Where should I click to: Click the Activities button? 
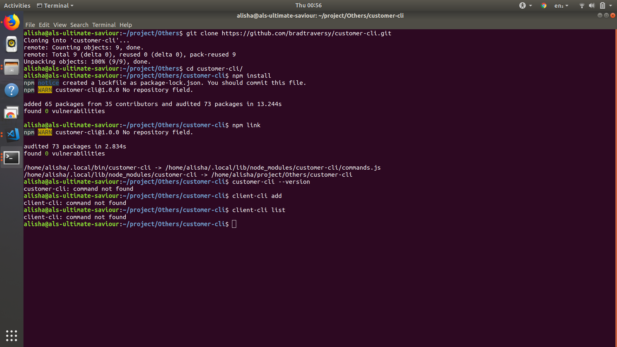coord(17,5)
